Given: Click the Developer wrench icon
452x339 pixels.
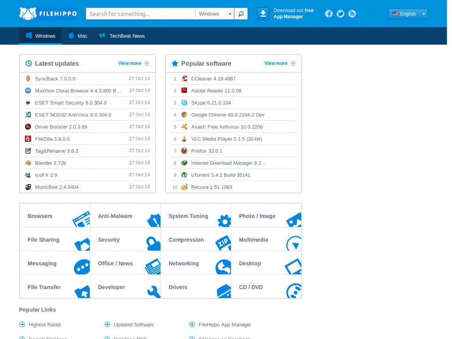Looking at the screenshot, I should [154, 291].
